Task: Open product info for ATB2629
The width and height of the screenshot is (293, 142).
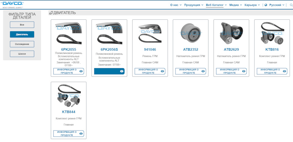Action: [x=231, y=71]
